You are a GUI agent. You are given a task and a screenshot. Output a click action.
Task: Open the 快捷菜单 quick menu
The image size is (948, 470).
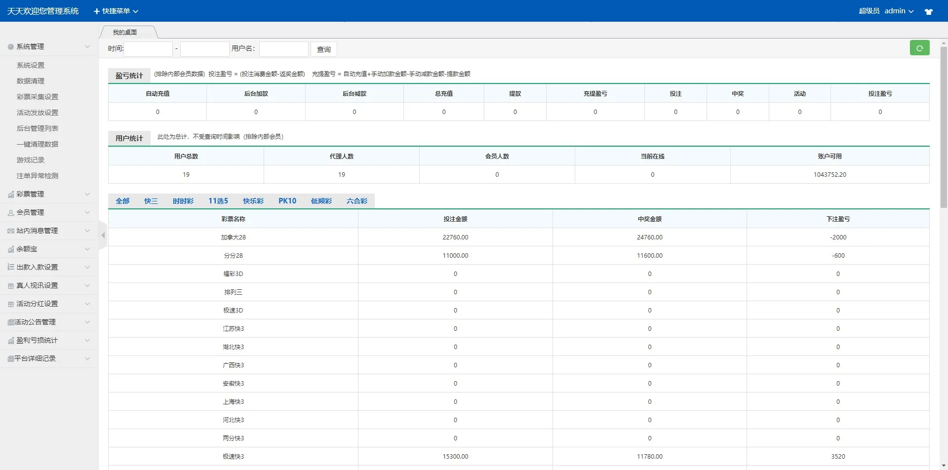click(116, 11)
